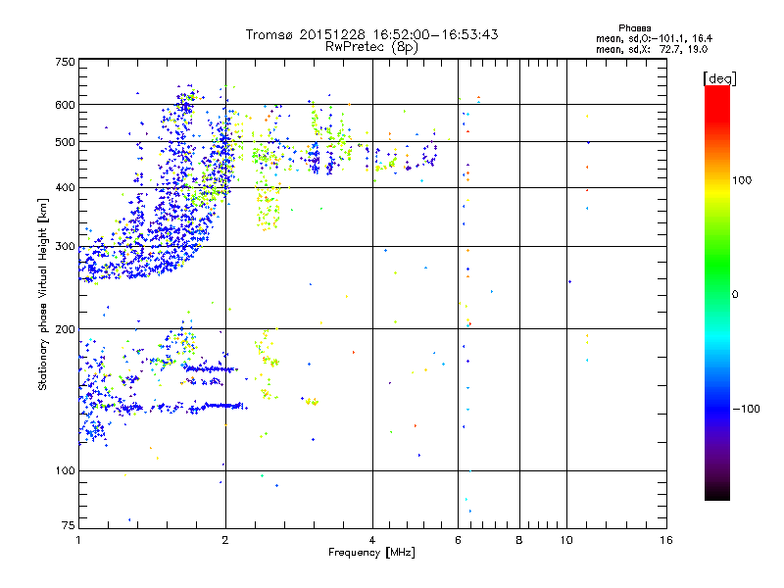The width and height of the screenshot is (784, 588).
Task: Click the colorbar tick label '-100'
Action: 747,409
